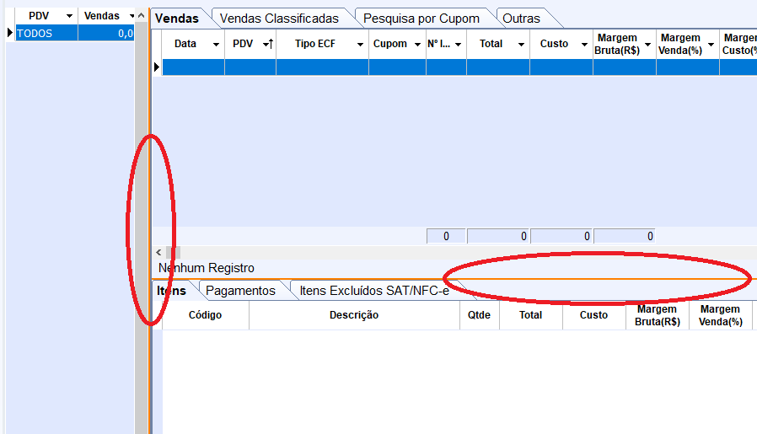Click the left panel scroll up arrow
Viewport: 757px width, 434px height.
[141, 17]
